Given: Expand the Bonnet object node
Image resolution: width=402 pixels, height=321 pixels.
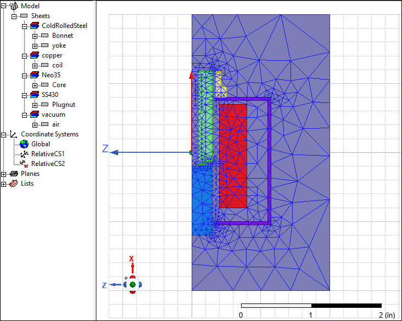Looking at the screenshot, I should (35, 36).
